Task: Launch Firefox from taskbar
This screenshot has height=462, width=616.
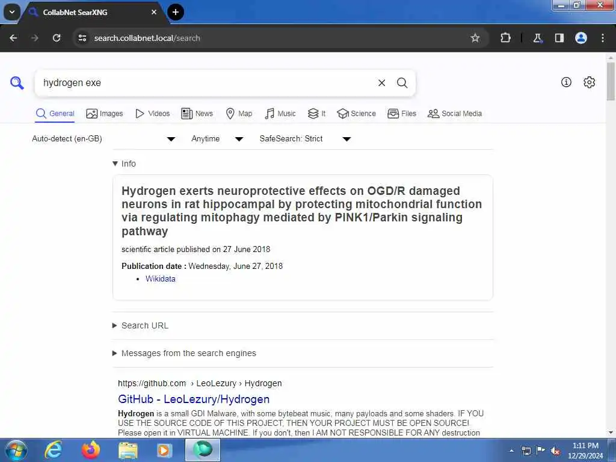Action: 91,450
